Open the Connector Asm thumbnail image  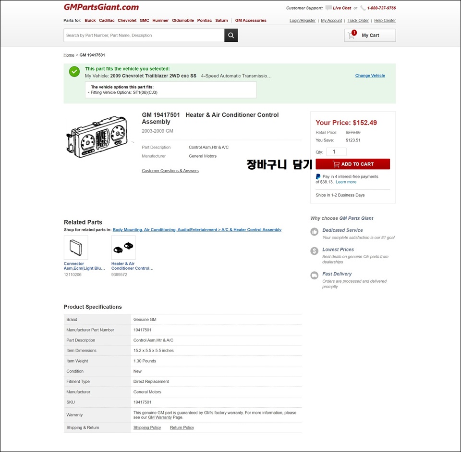(x=76, y=247)
